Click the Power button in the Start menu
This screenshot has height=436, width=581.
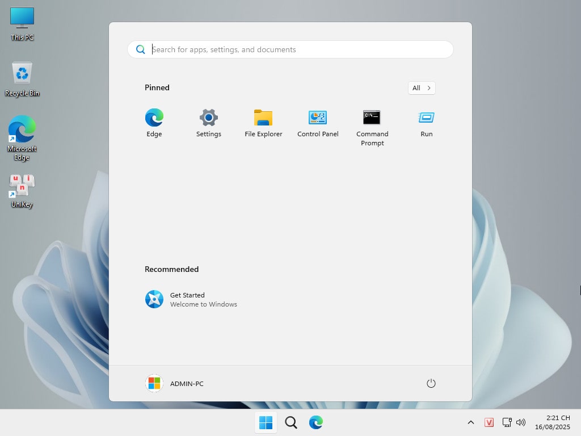[431, 383]
